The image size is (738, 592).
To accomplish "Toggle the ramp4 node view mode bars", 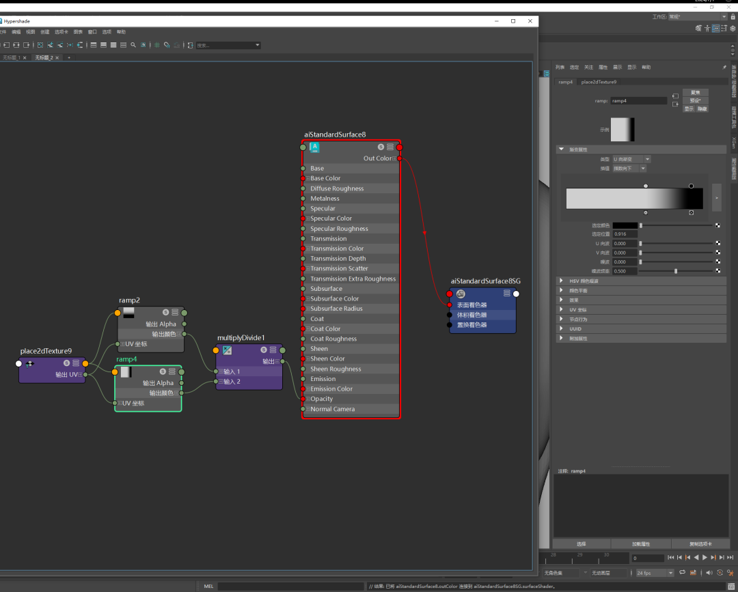I will pyautogui.click(x=172, y=371).
